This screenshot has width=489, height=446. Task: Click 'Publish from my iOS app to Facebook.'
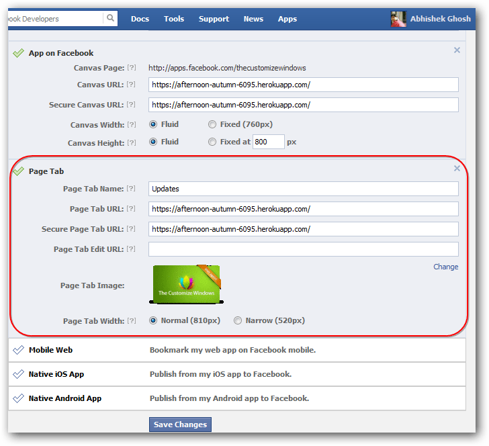(220, 374)
